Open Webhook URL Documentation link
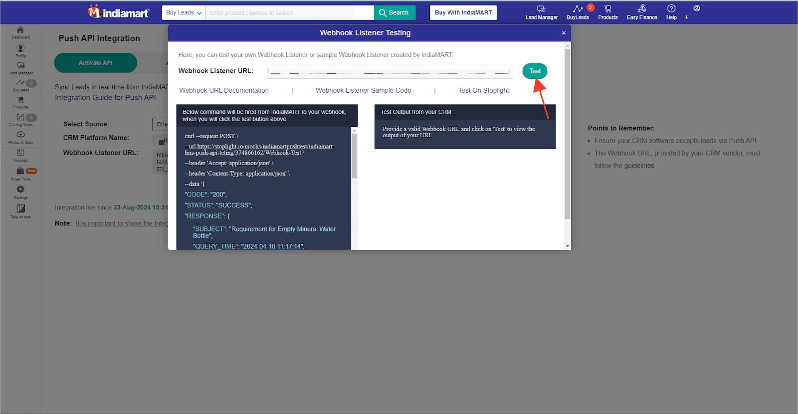Viewport: 798px width, 414px height. pyautogui.click(x=224, y=90)
